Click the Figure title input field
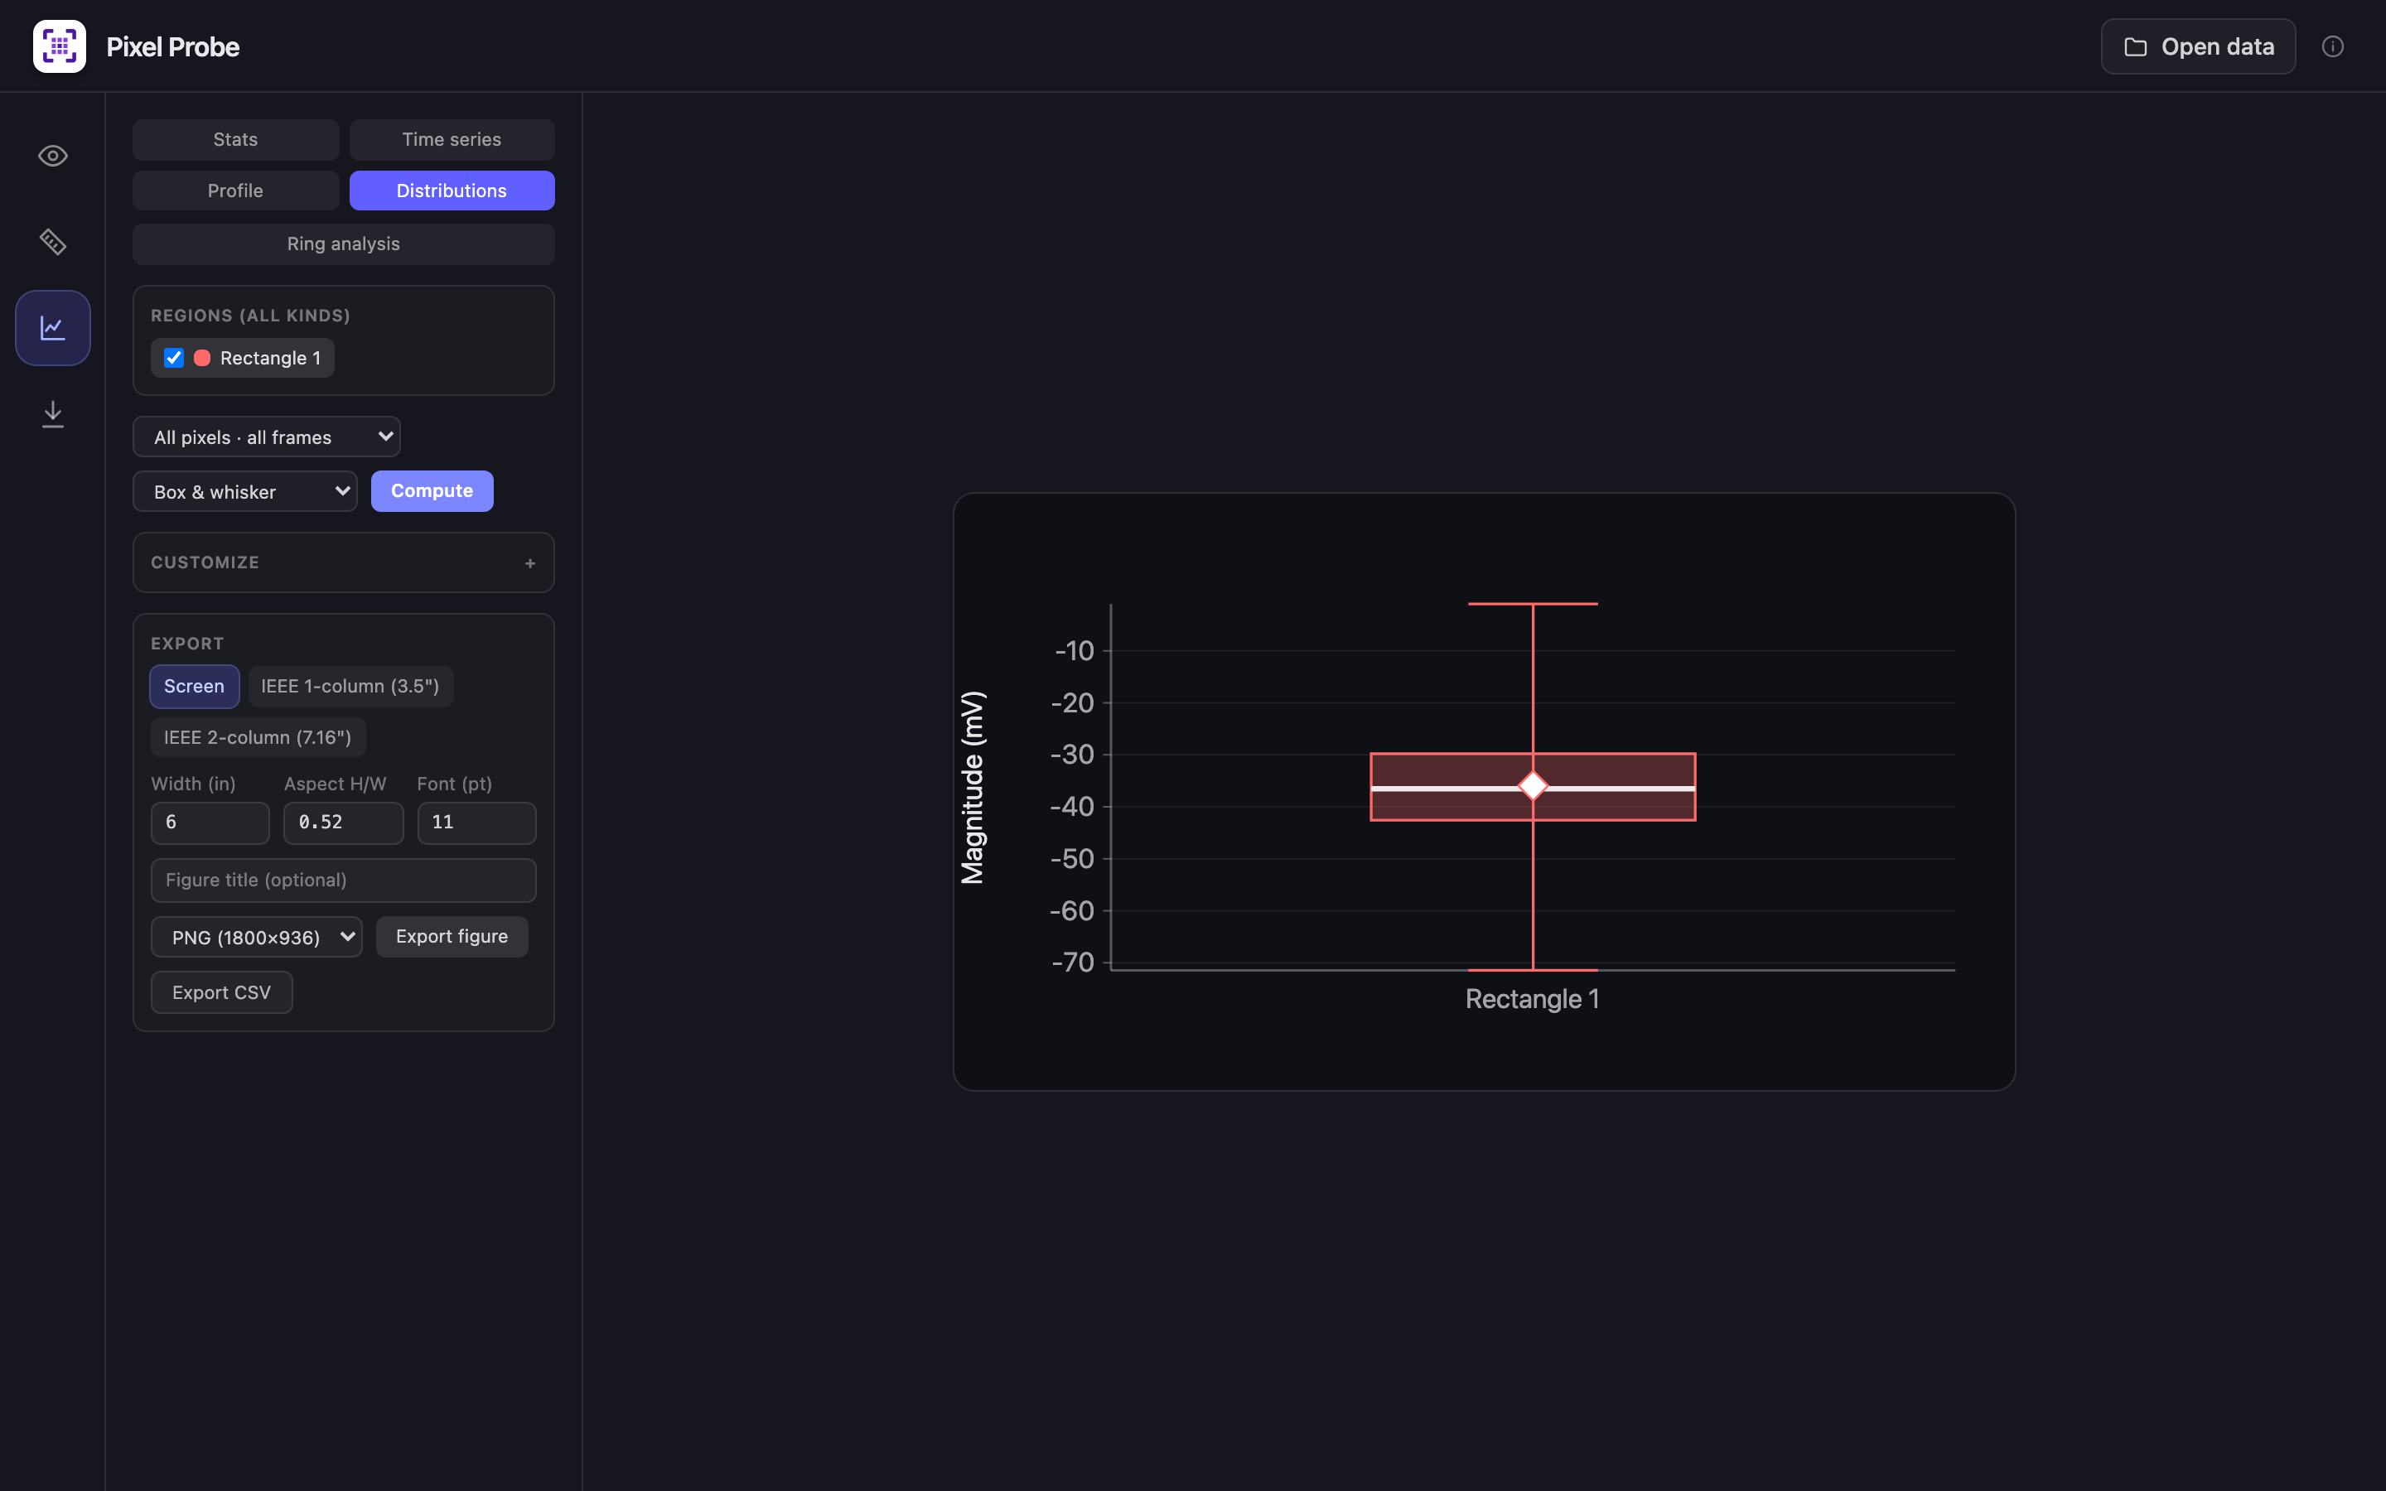This screenshot has height=1491, width=2386. [343, 880]
